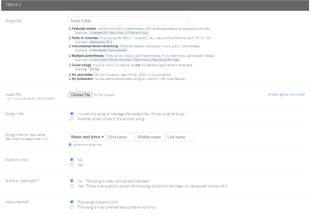The width and height of the screenshot is (311, 215).
Task: Click the lightbulb icon beside Cover songs
Action: (70, 65)
